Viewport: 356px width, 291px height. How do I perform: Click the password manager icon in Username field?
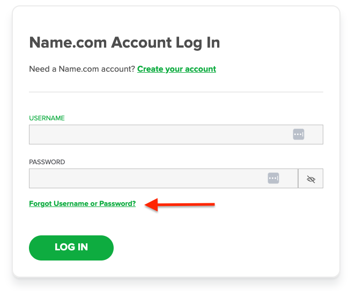click(299, 134)
